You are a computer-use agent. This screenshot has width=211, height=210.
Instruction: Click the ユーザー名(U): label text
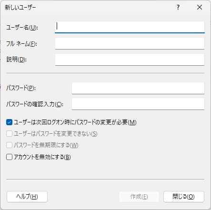point(22,28)
